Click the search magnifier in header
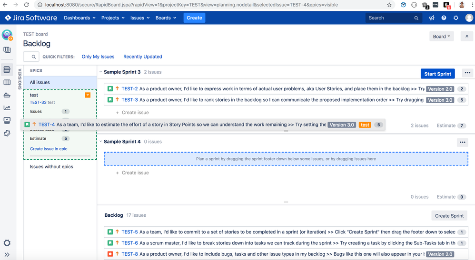Viewport: 475px width, 260px height. [416, 18]
